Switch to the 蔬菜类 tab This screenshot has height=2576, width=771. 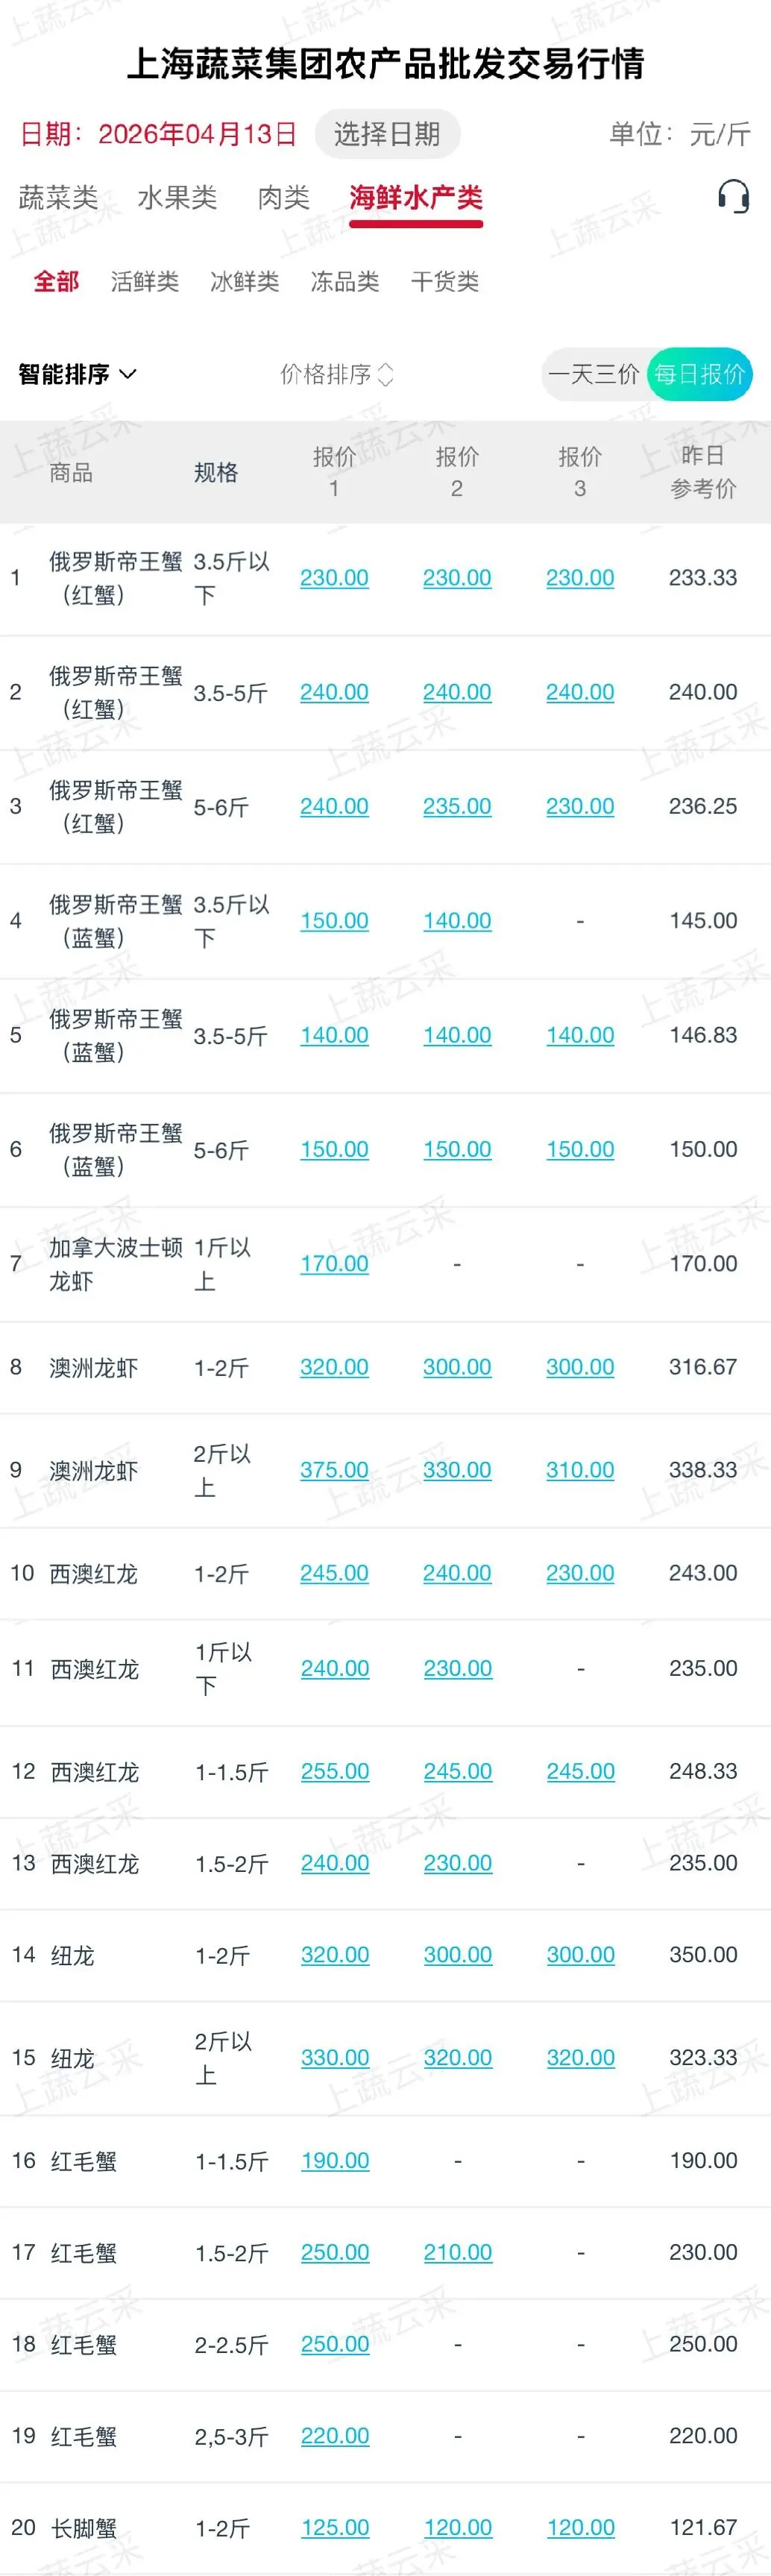[x=58, y=197]
